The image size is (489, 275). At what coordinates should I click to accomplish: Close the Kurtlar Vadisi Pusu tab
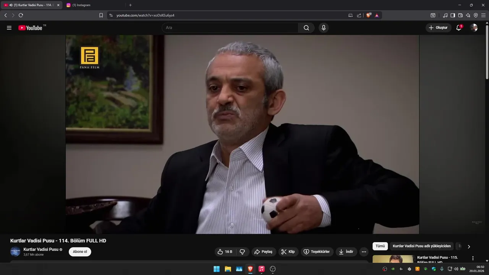point(58,5)
